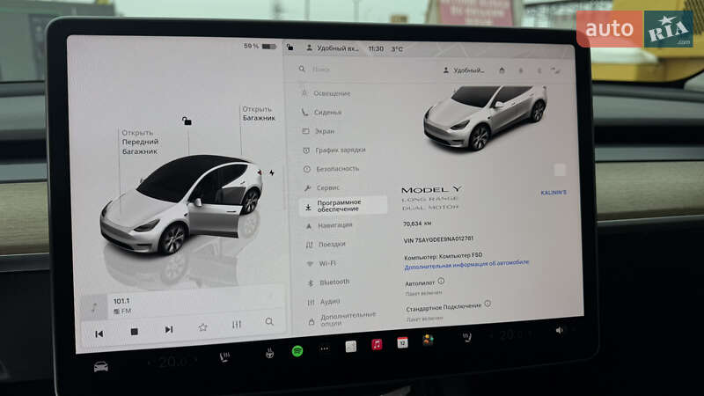Viewport: 704px width, 396px height.
Task: Open the colorful Toybox app
Action: [x=428, y=340]
